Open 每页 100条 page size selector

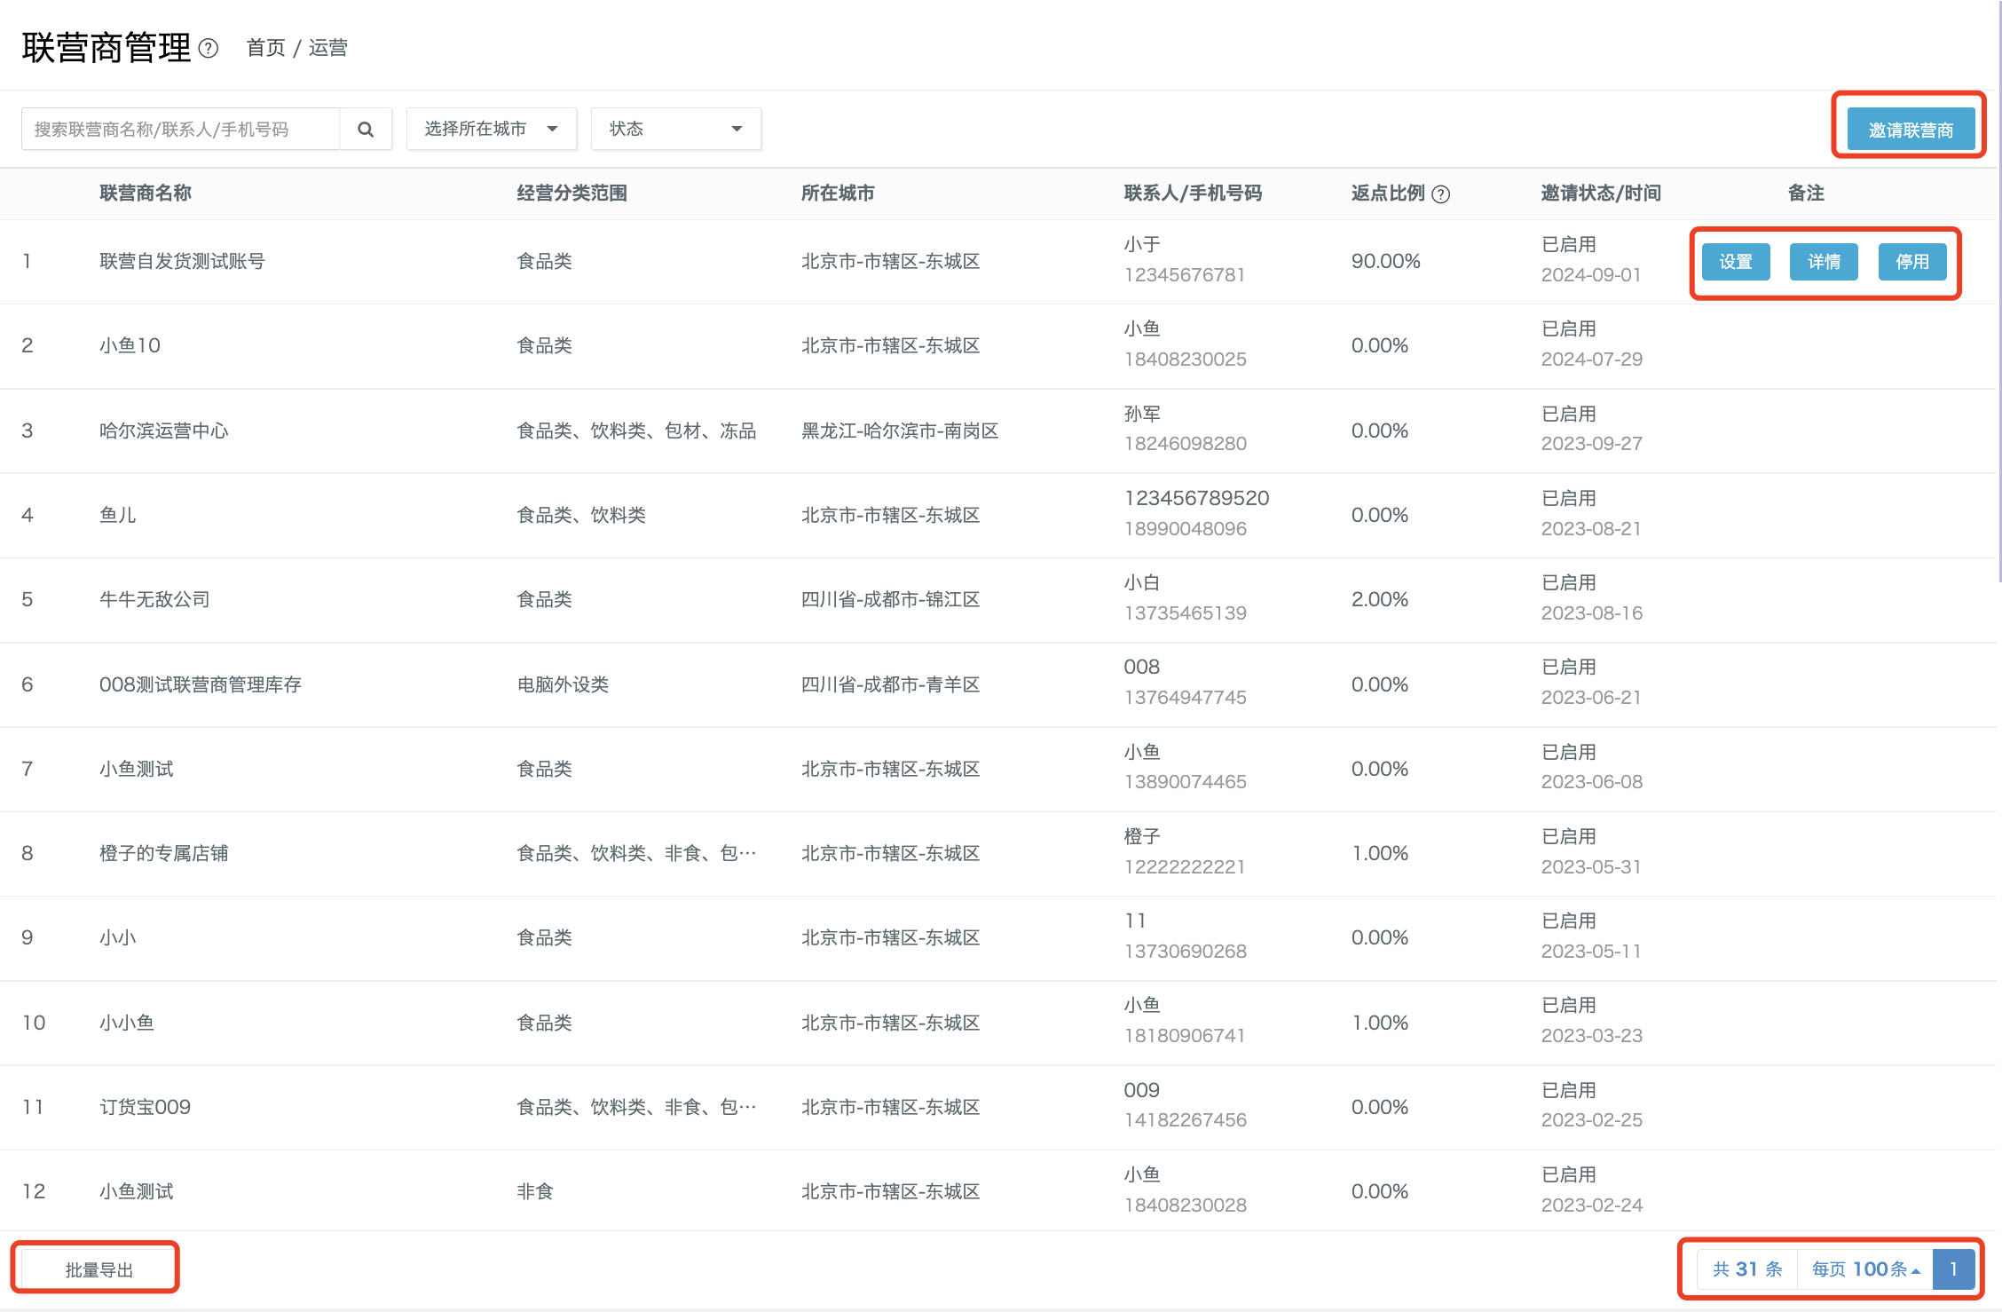coord(1865,1269)
